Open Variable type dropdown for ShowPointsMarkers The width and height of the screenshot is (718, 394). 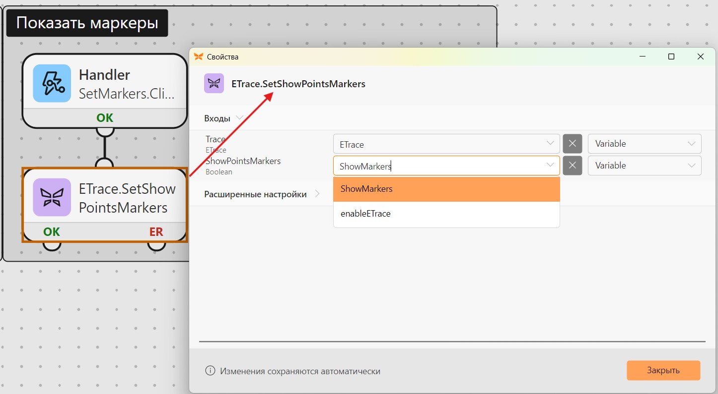[x=645, y=166]
